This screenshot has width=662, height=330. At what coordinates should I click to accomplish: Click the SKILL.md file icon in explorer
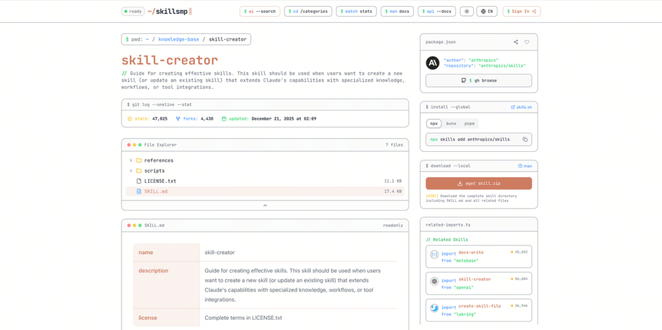pos(139,192)
